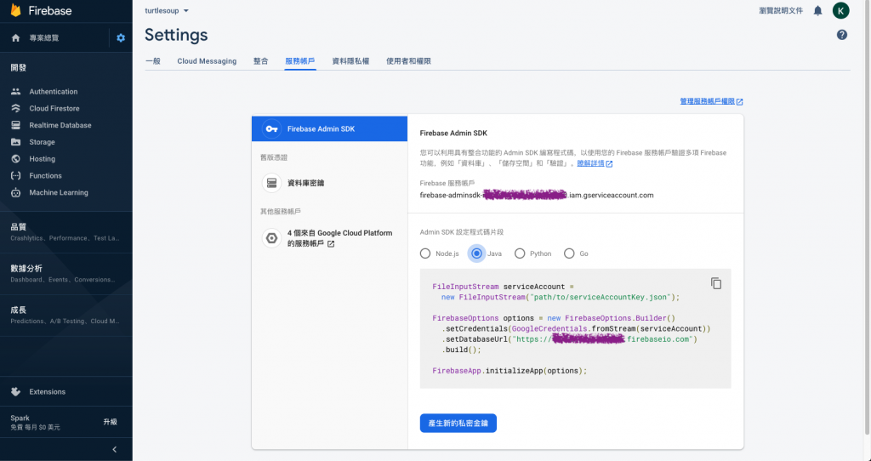Select Firebase Admin SDK panel item
871x461 pixels.
point(329,128)
